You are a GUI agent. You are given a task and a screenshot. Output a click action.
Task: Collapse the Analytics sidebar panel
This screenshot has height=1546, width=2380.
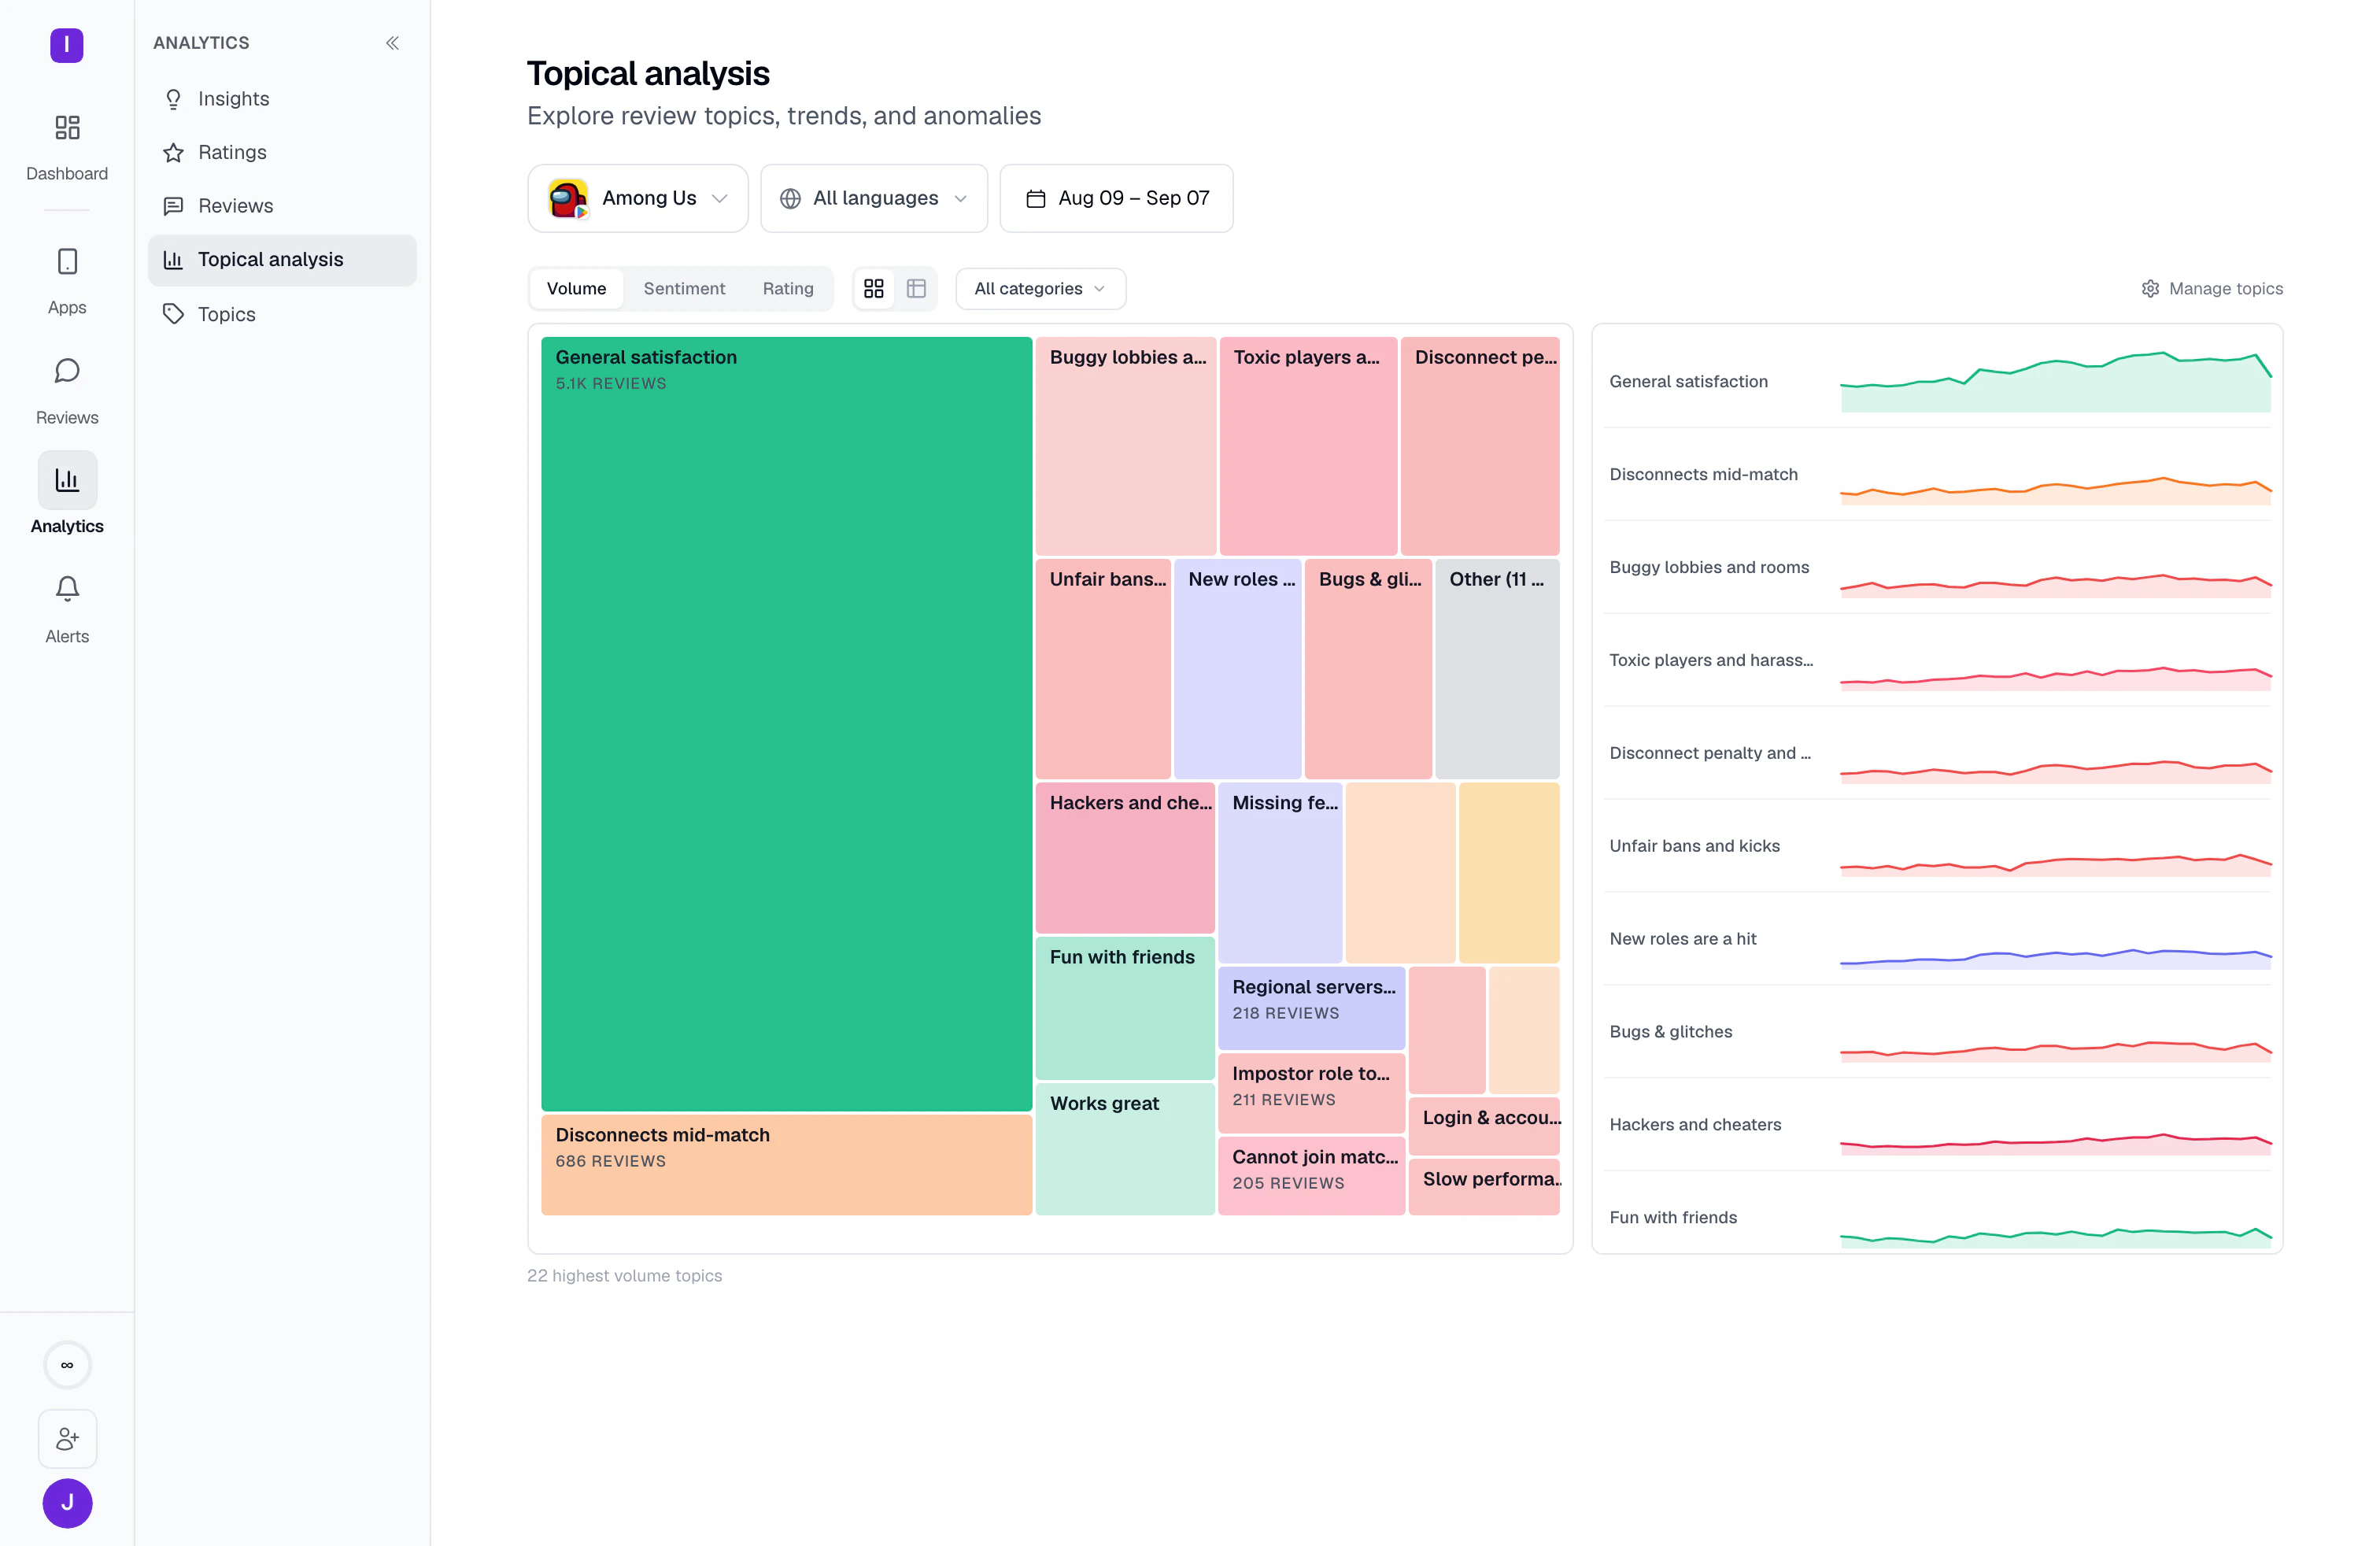[392, 43]
